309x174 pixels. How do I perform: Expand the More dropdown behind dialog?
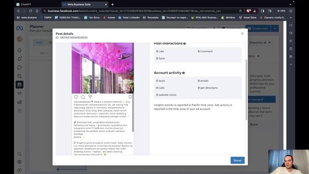coord(253,56)
